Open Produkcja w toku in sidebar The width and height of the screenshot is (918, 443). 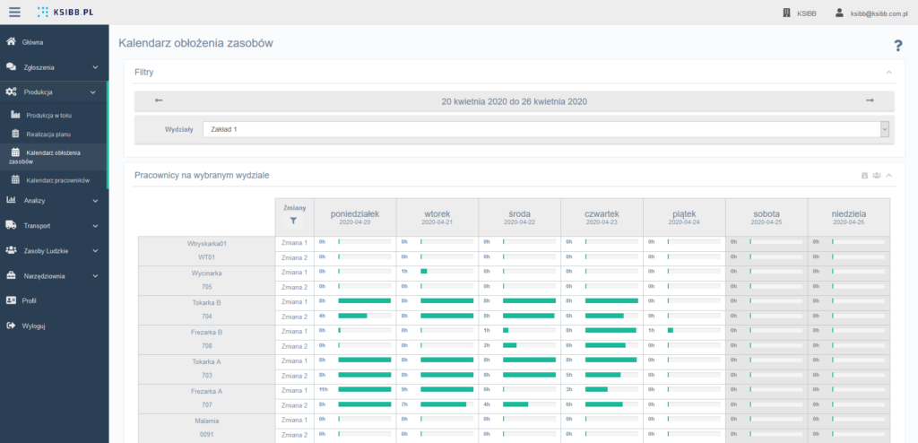(48, 116)
